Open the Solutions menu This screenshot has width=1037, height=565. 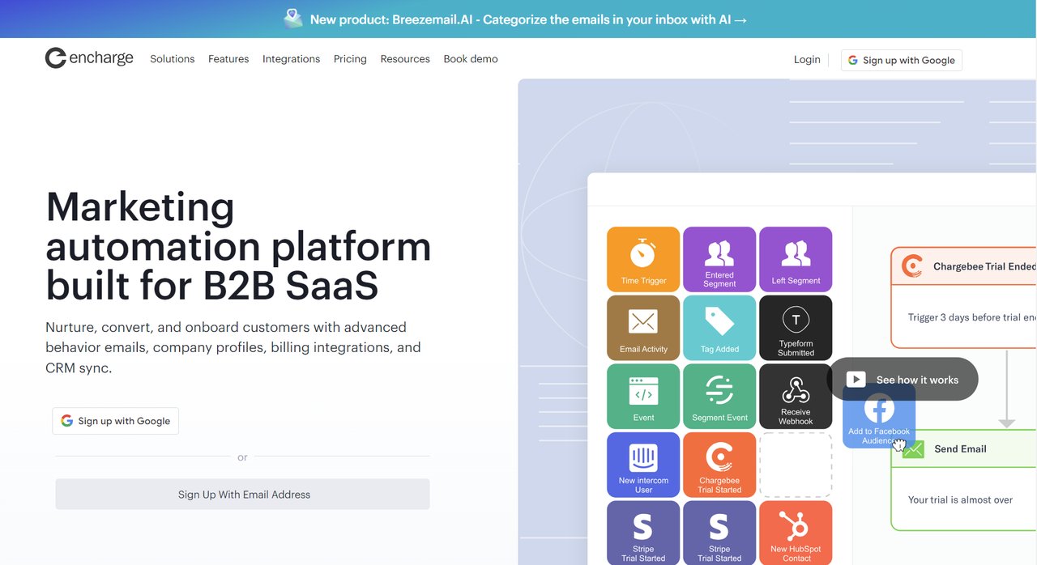173,59
